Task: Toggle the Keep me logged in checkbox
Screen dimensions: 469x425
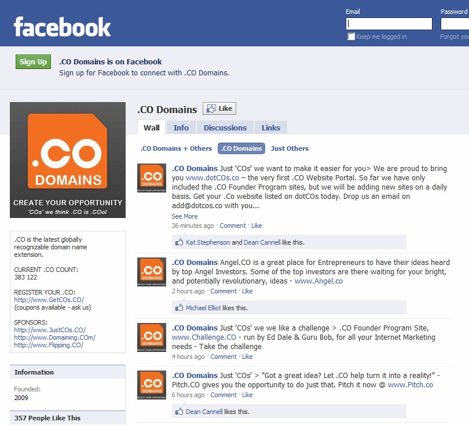Action: click(x=351, y=37)
